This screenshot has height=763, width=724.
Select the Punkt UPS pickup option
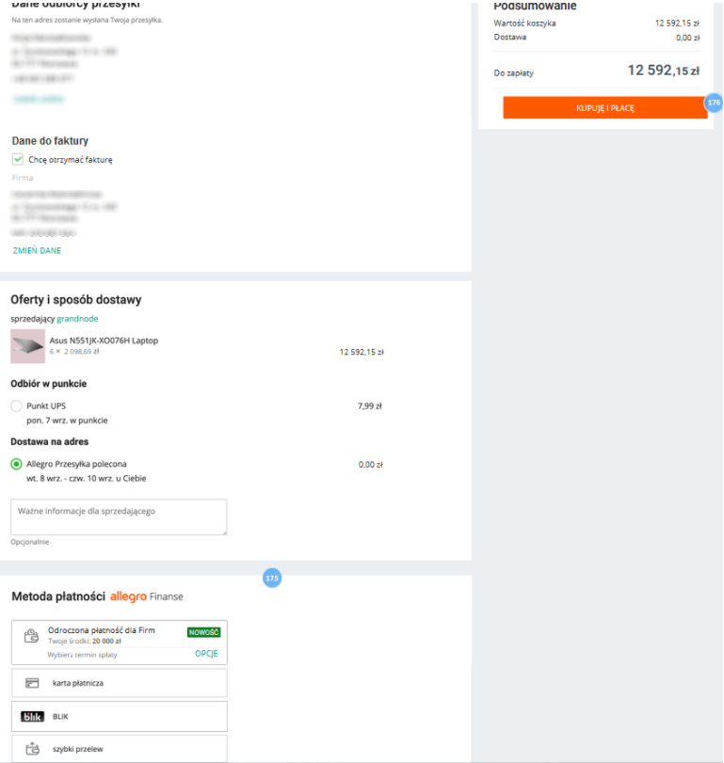point(17,405)
